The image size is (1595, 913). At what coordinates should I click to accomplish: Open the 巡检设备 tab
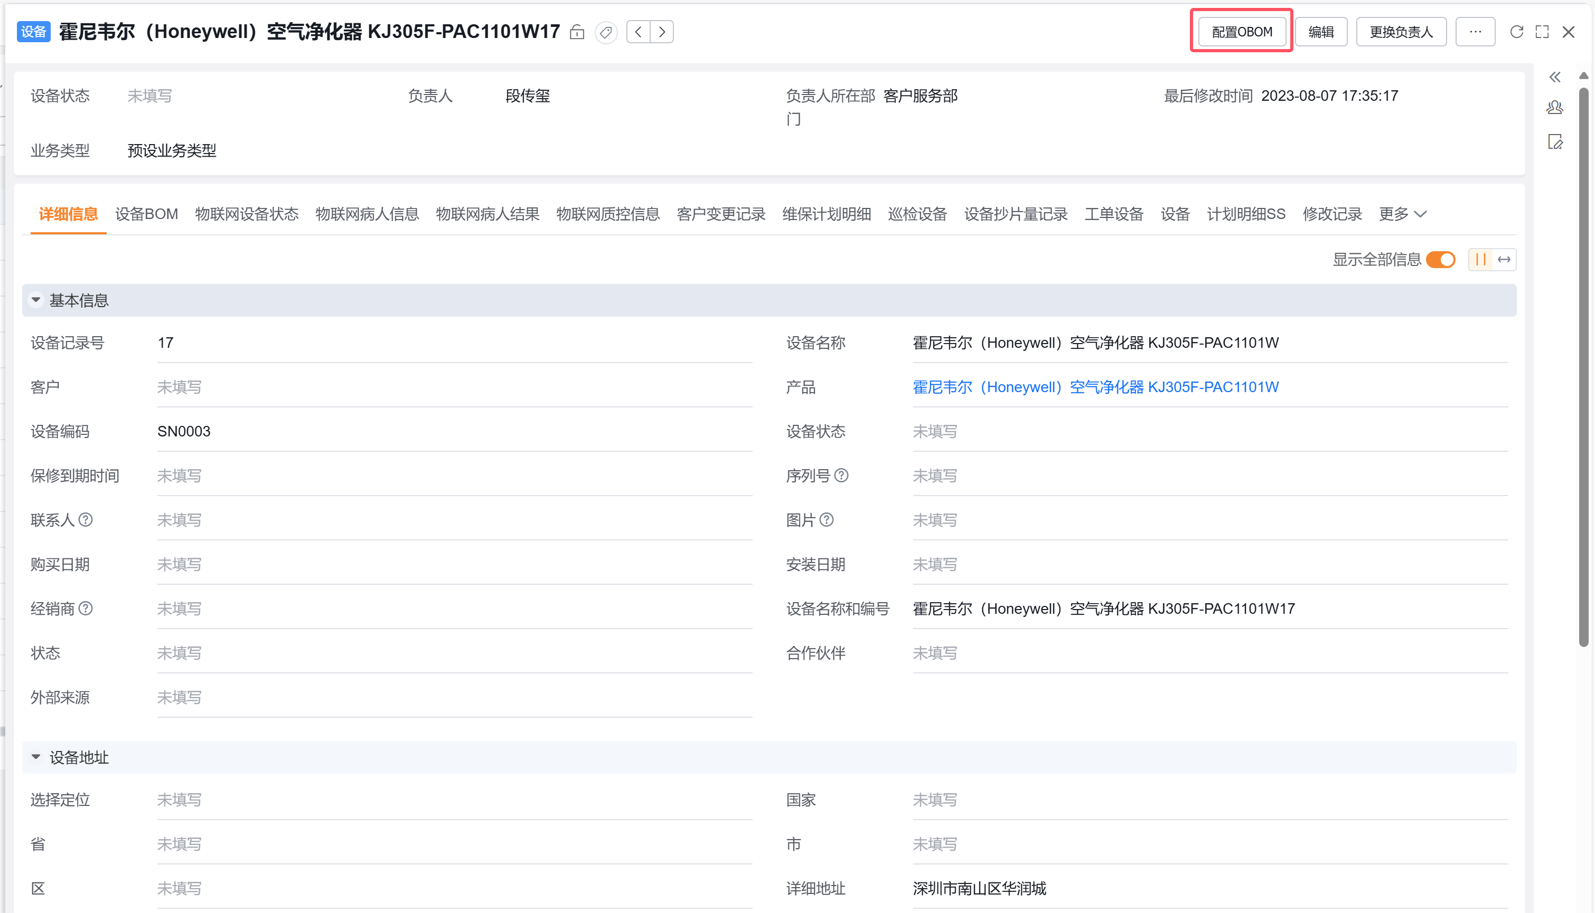917,214
